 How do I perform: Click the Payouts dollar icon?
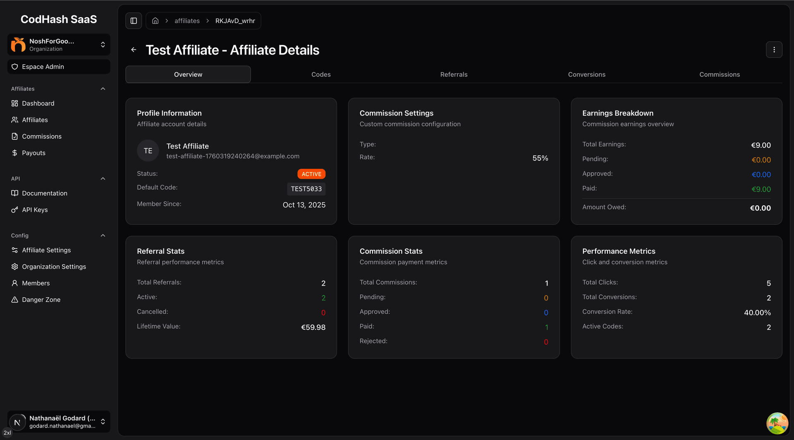click(x=15, y=153)
